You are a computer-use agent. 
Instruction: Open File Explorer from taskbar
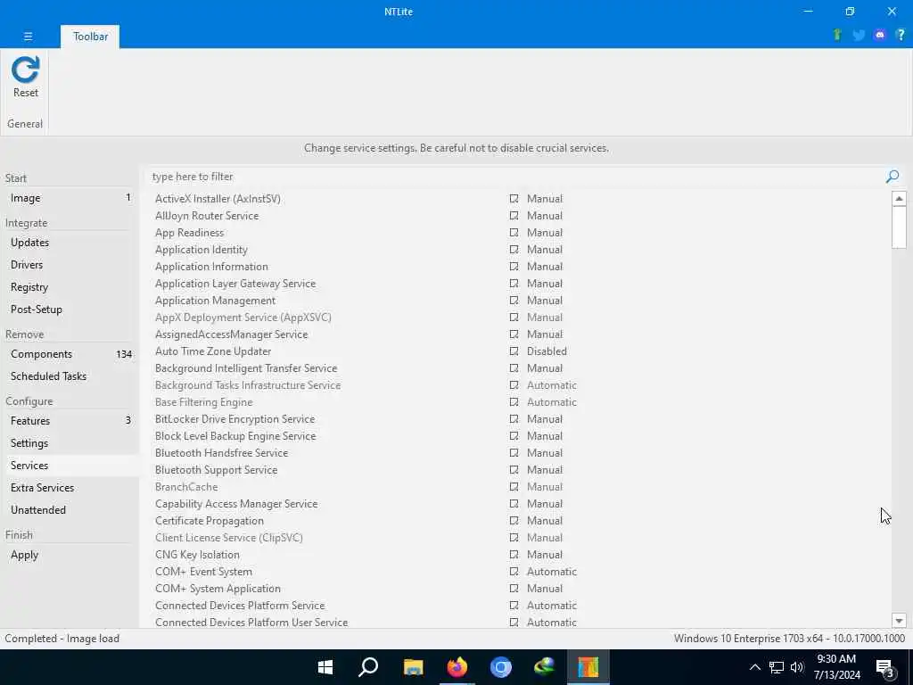tap(414, 667)
